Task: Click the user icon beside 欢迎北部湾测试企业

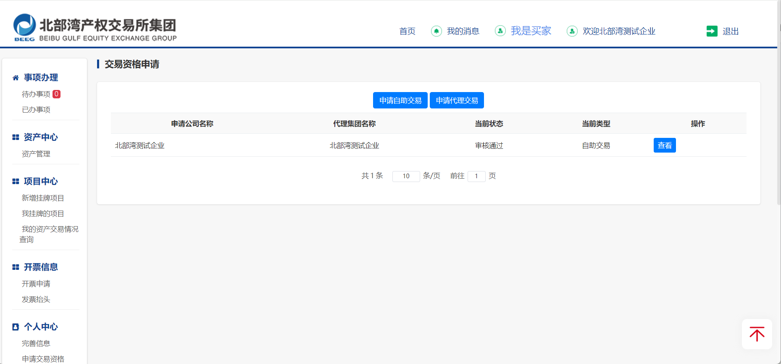Action: [572, 31]
